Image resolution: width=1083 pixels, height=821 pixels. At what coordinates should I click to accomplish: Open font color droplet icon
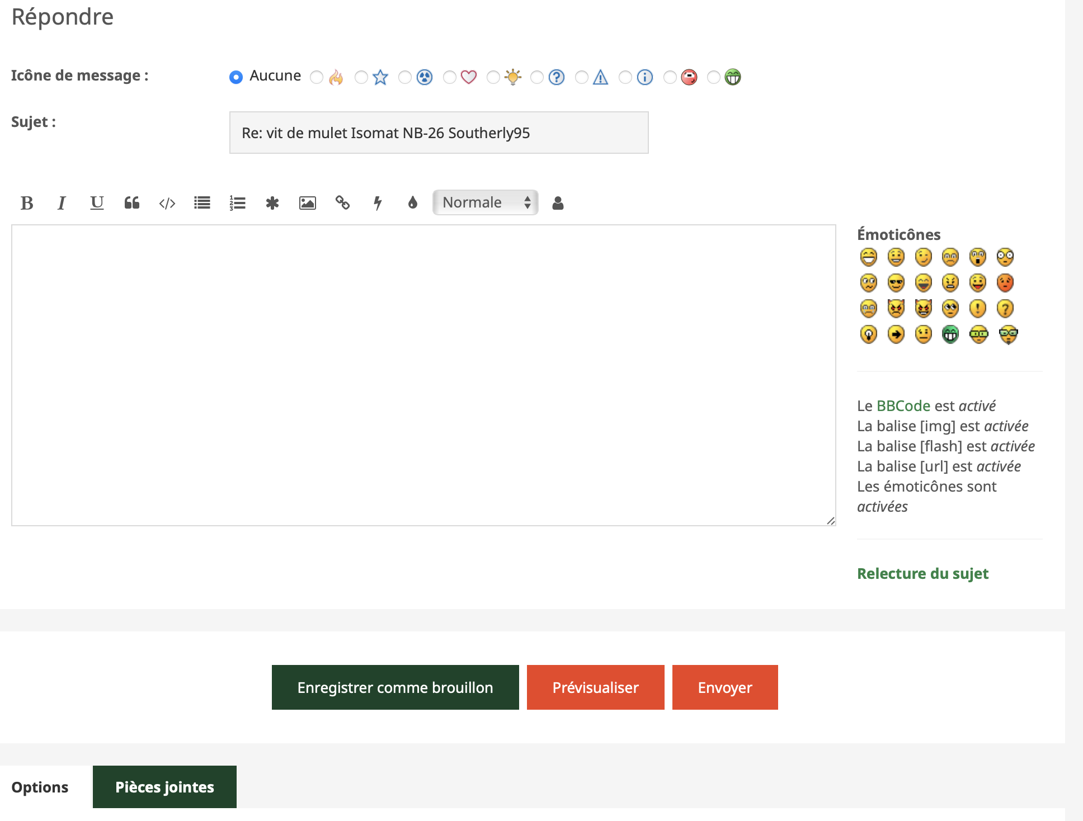(413, 203)
